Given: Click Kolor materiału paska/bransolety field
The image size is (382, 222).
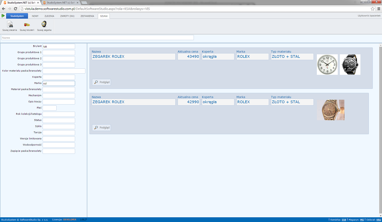Looking at the screenshot, I should click(64, 71).
